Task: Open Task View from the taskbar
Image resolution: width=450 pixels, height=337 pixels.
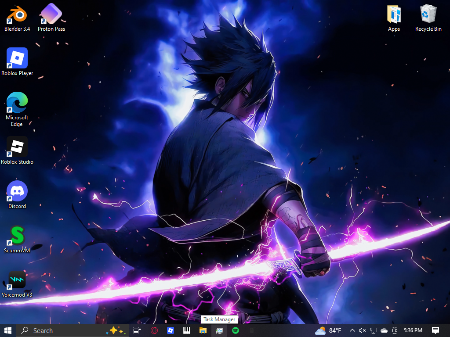Action: click(x=137, y=330)
